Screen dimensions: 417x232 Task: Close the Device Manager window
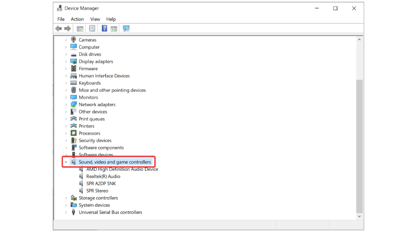(354, 8)
